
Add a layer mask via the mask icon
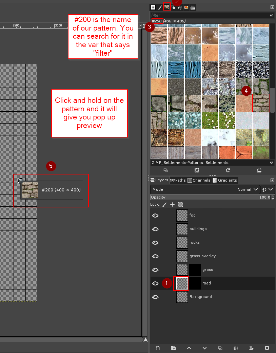[x=251, y=348]
